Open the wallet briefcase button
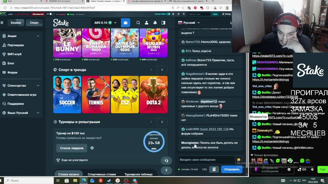Viewport: 328px width, 184px height. click(126, 23)
